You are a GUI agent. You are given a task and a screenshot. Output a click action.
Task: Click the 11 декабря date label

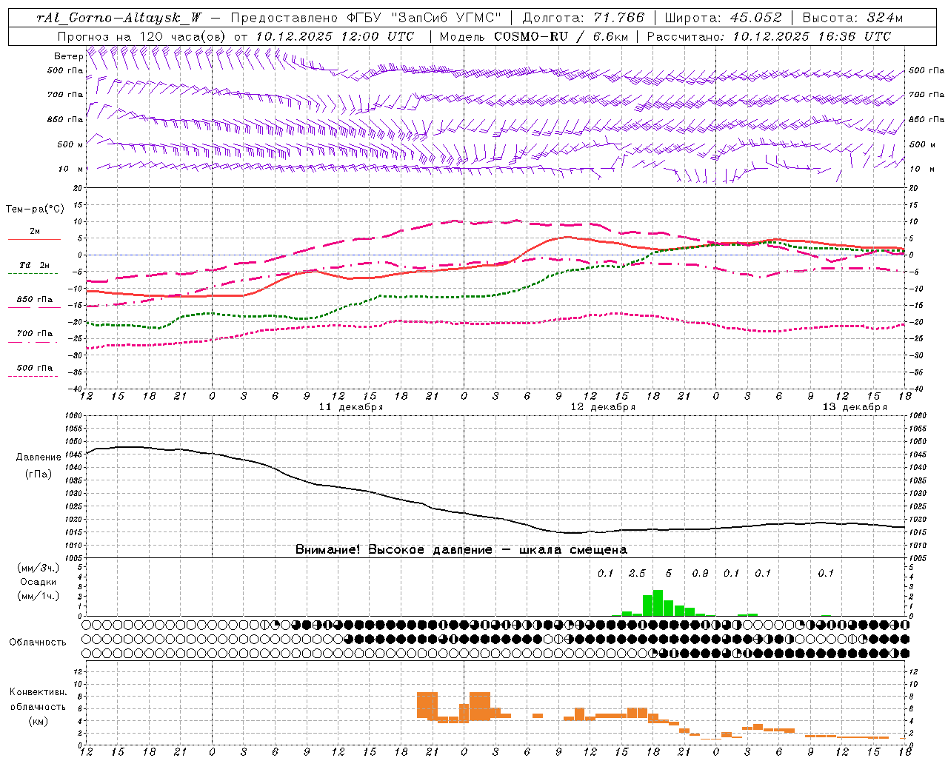coord(351,407)
